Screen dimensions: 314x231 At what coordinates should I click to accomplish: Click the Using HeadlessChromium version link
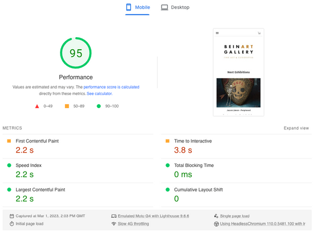263,224
